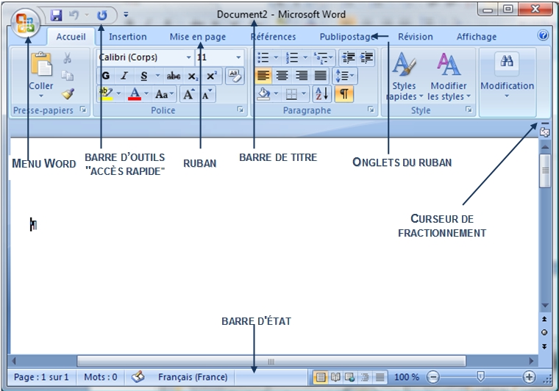Image resolution: width=559 pixels, height=391 pixels.
Task: Clear formatting with the eraser icon
Action: pyautogui.click(x=235, y=76)
